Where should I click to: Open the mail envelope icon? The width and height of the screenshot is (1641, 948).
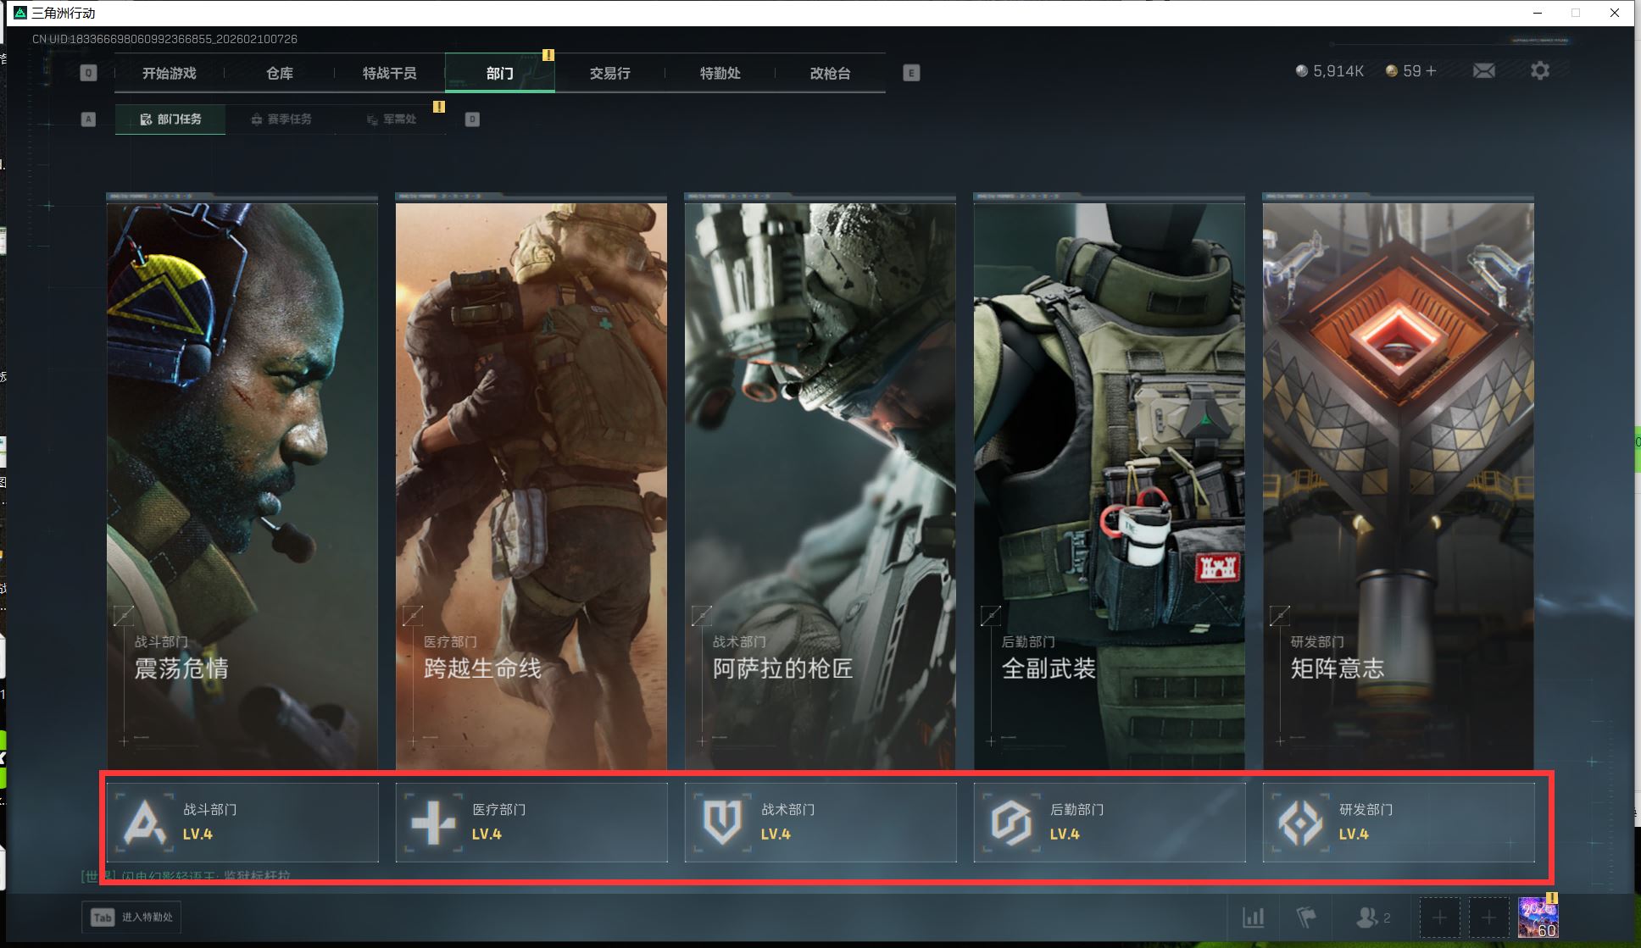pyautogui.click(x=1483, y=71)
